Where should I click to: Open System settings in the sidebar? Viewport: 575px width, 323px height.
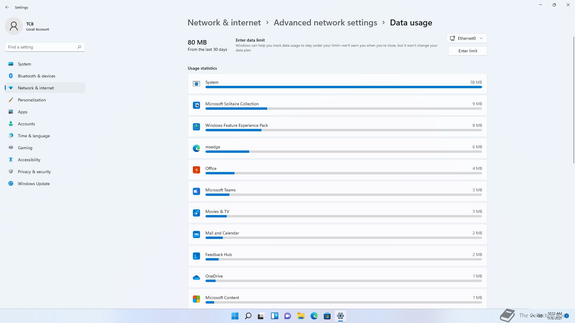[x=45, y=64]
